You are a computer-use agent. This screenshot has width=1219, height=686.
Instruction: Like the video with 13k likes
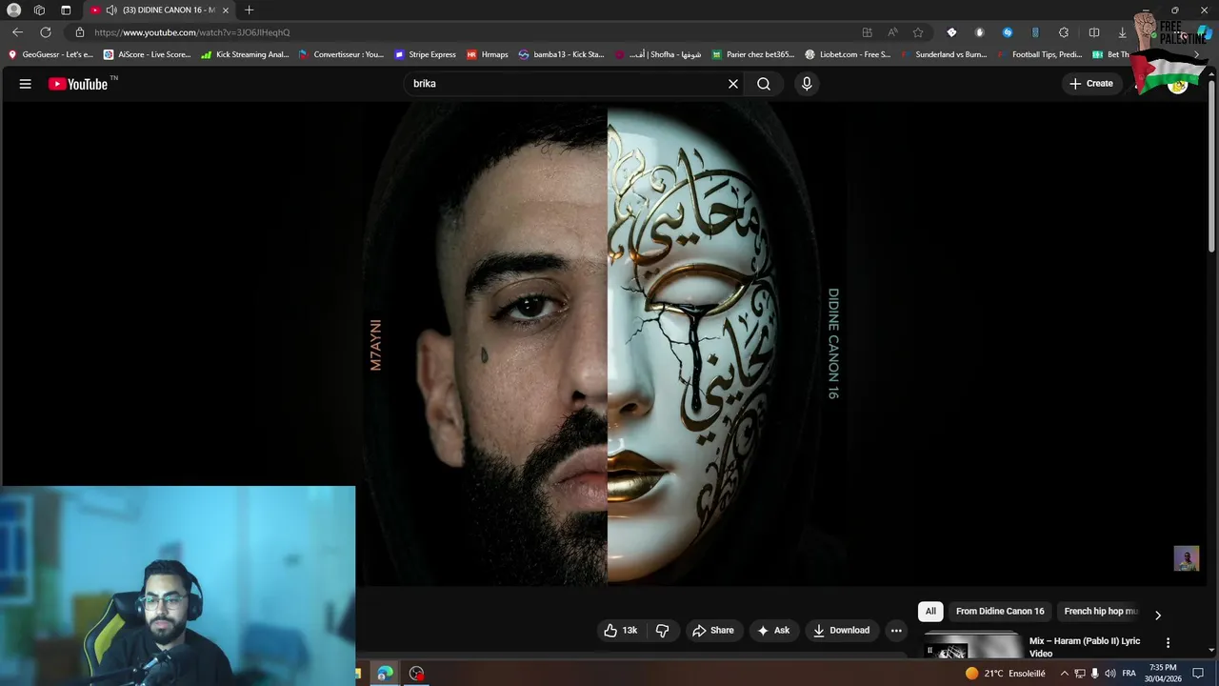[621, 630]
